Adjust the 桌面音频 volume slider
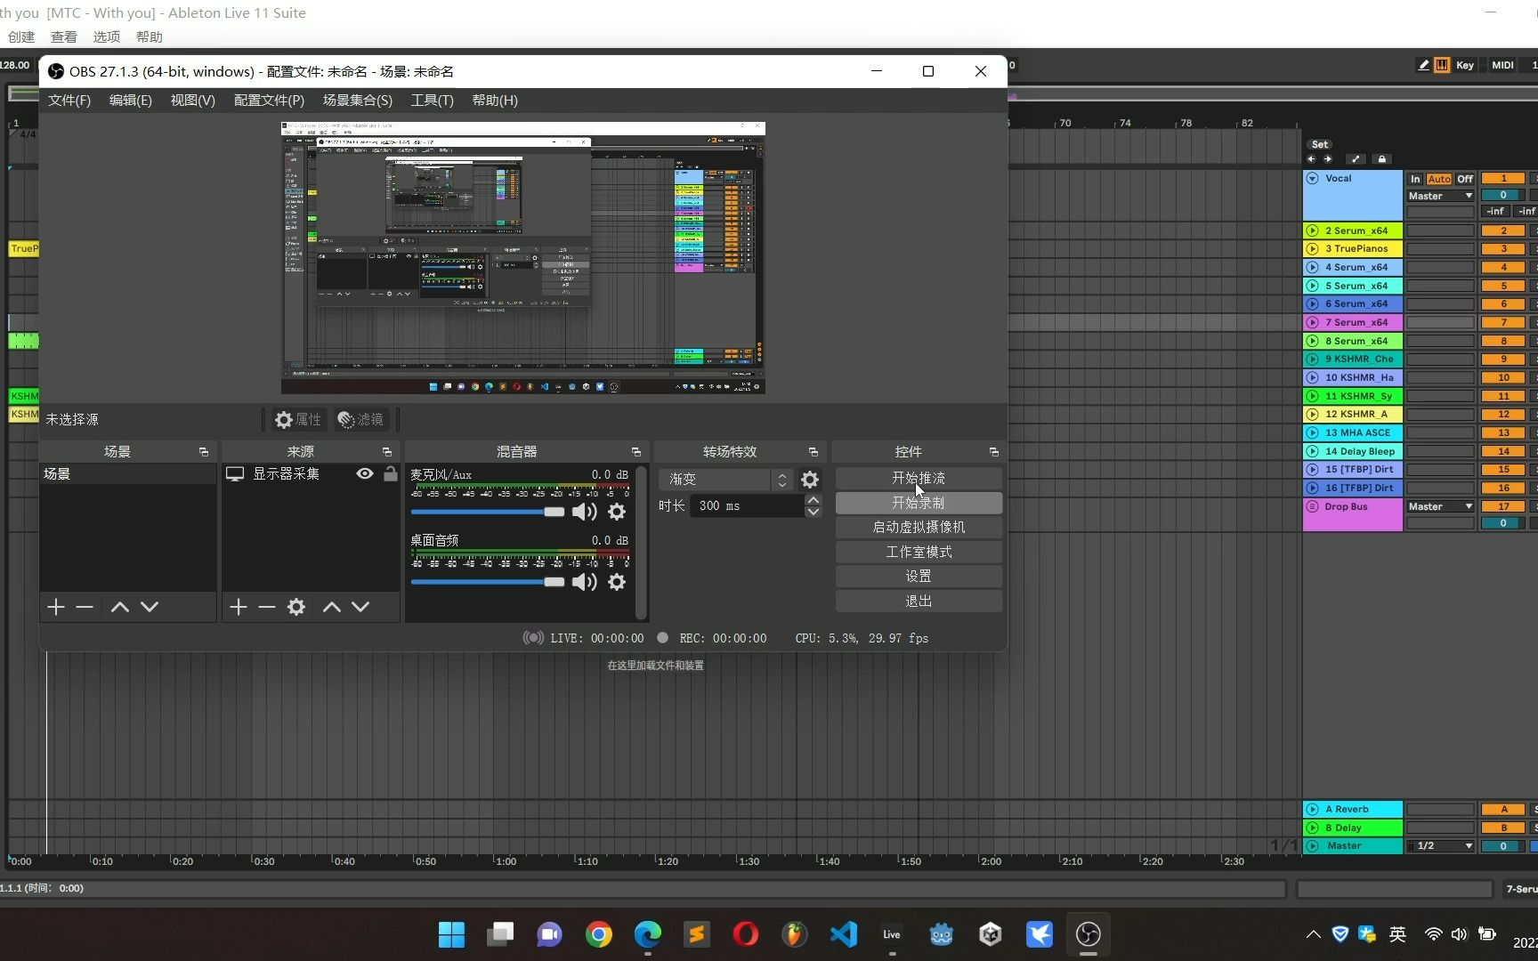Screen dimensions: 1538x961 [487, 582]
